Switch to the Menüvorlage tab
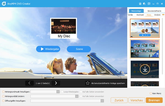165x106 pixels. pos(136,11)
